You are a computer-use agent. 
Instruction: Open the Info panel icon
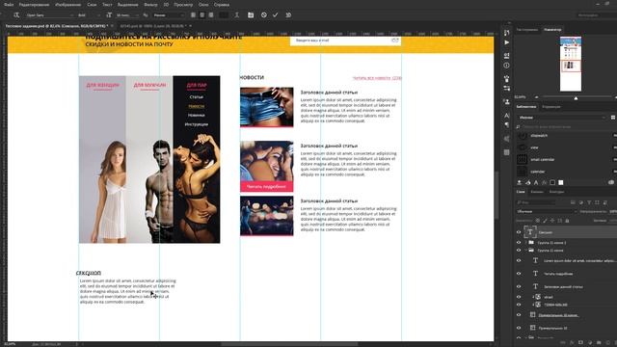[506, 66]
